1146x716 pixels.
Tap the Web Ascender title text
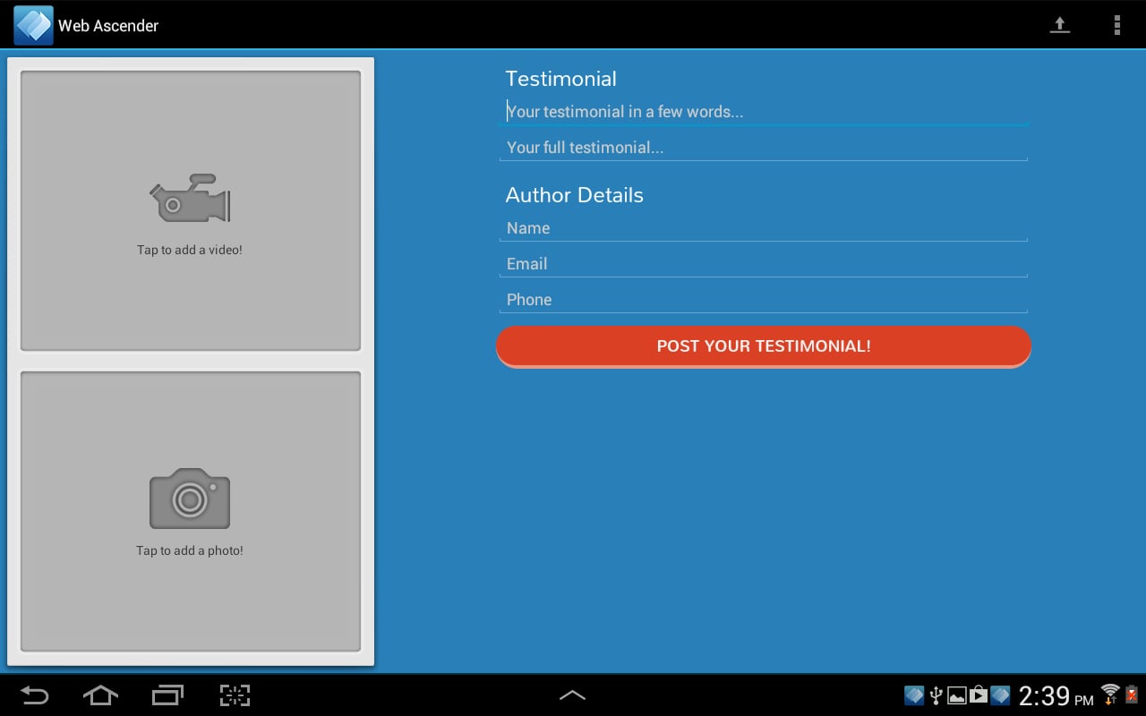click(x=108, y=26)
